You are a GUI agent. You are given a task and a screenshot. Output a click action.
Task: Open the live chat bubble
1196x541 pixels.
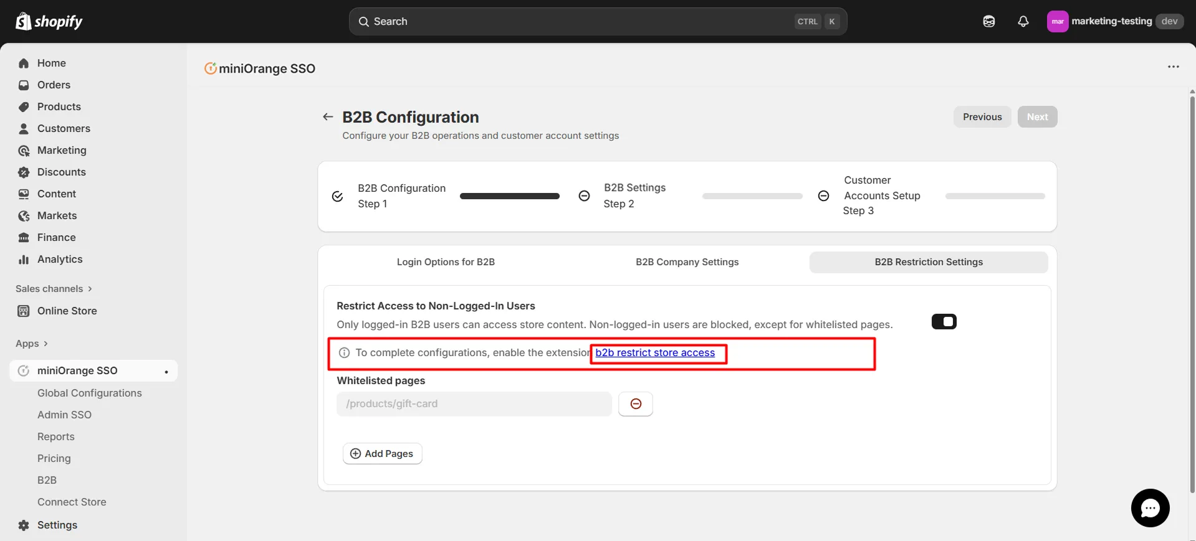point(1151,508)
